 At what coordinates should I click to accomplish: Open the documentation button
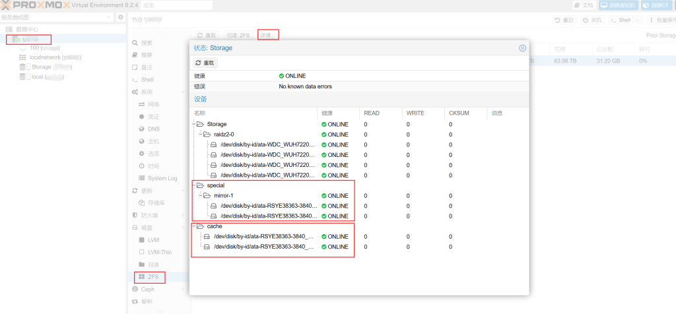(584, 5)
